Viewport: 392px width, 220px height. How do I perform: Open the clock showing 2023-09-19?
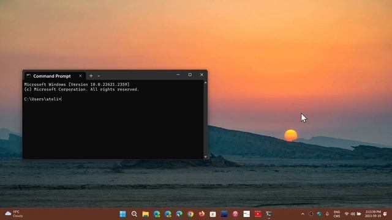coord(373,214)
